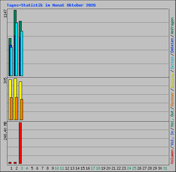Viewport: 176px width, 172px height.
Task: Click green day label '31' on the x-axis
Action: [165, 168]
